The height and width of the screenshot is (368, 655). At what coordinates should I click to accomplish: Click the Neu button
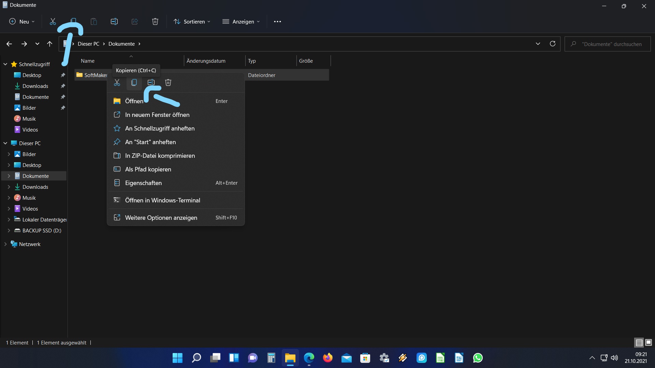(22, 21)
